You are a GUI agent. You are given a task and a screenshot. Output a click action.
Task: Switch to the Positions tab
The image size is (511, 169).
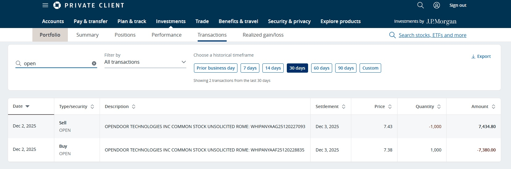(125, 35)
